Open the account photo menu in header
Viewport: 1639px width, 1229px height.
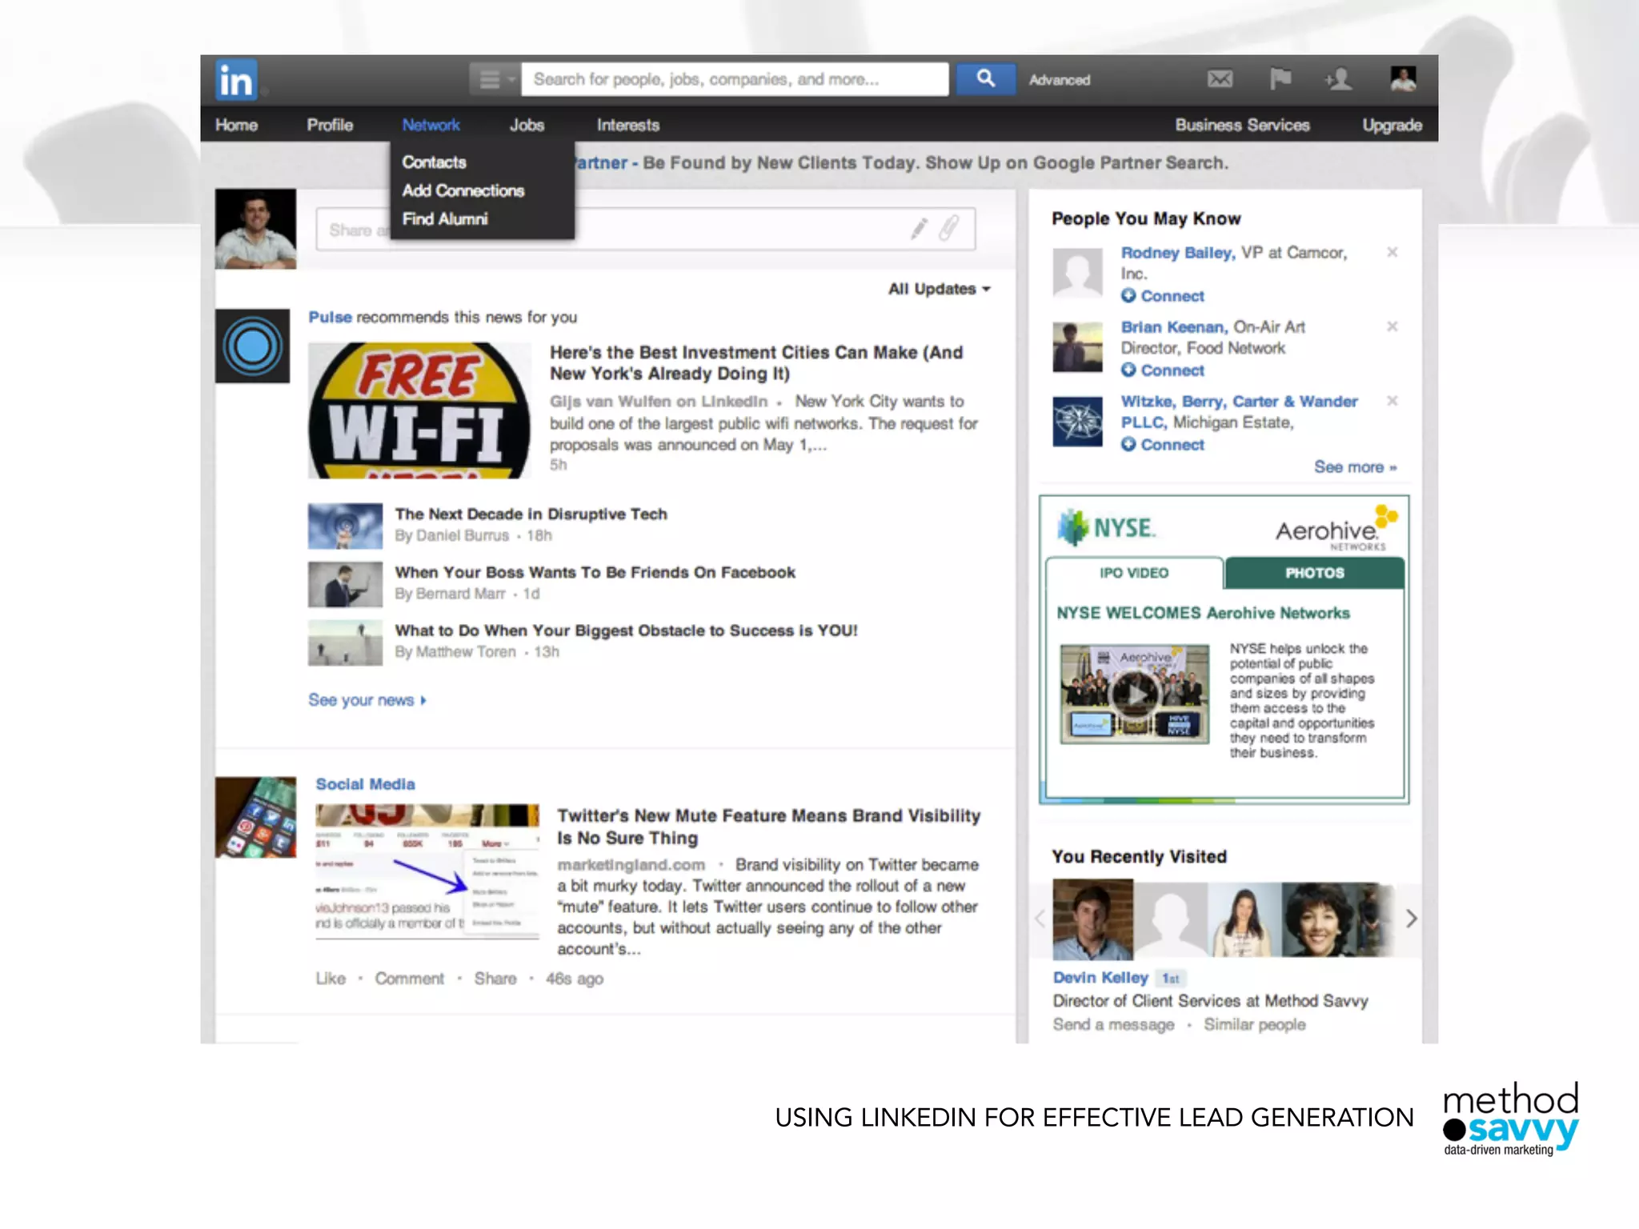pos(1403,79)
